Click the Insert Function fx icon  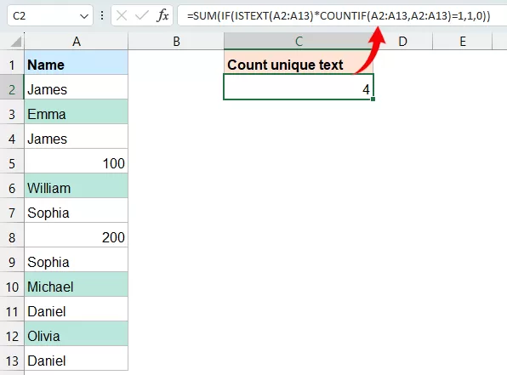(163, 15)
